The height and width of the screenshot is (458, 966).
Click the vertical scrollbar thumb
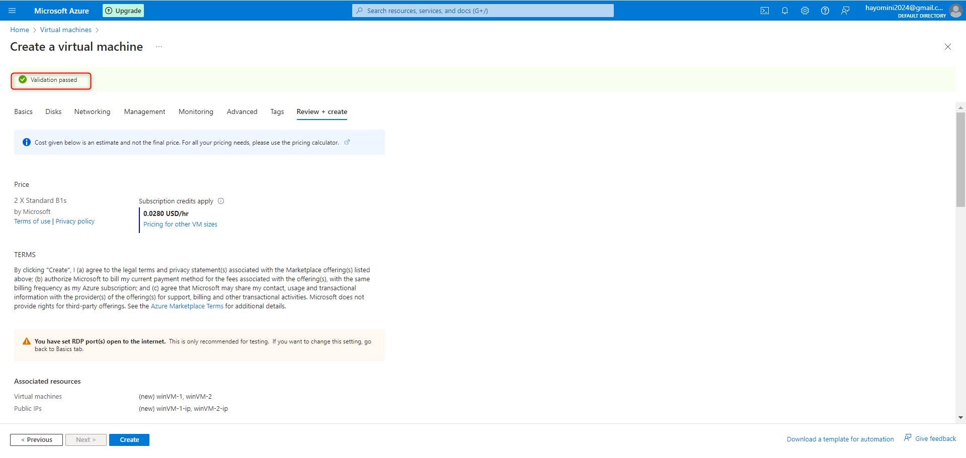(x=961, y=160)
